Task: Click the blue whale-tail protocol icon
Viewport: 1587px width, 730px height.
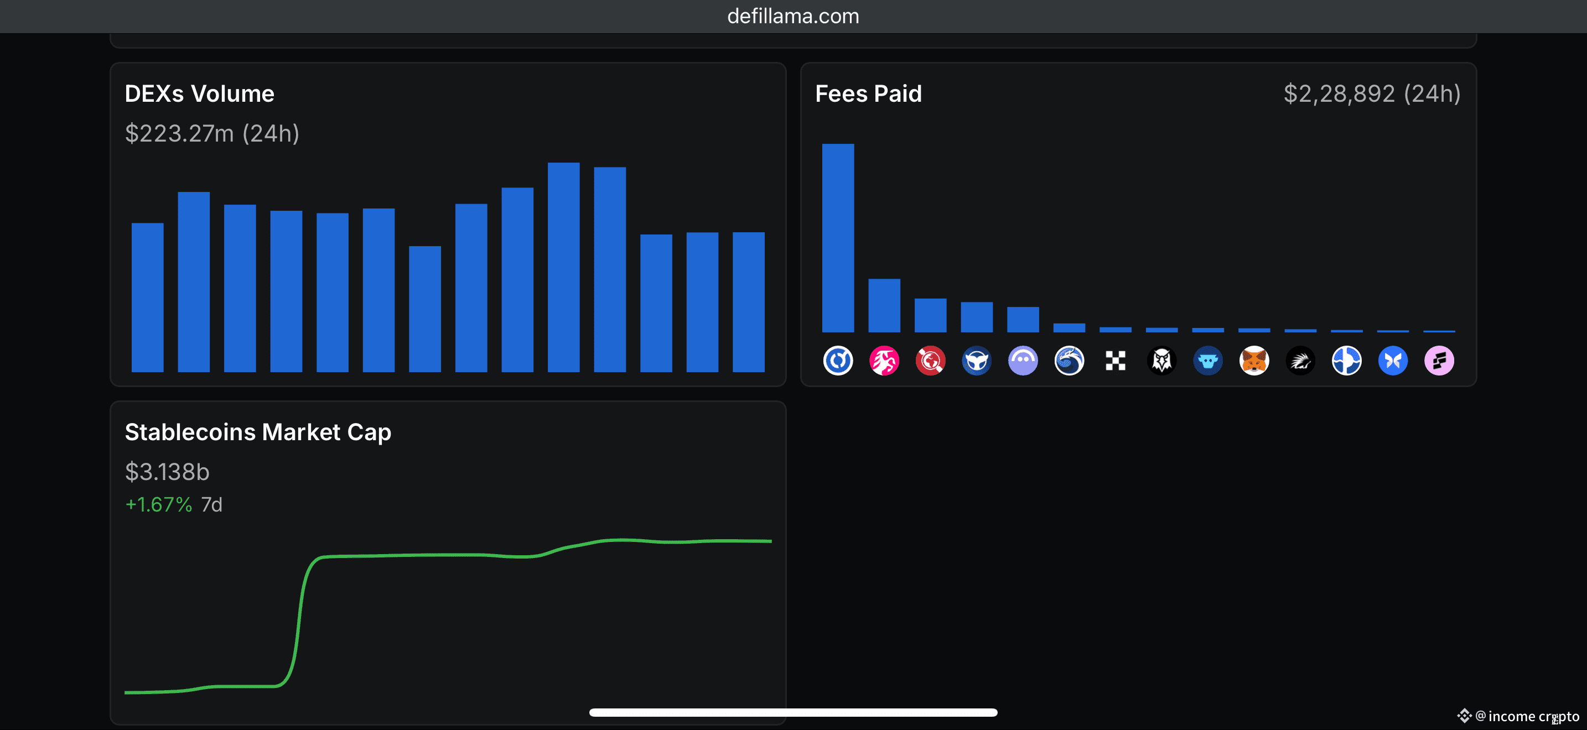Action: [977, 361]
